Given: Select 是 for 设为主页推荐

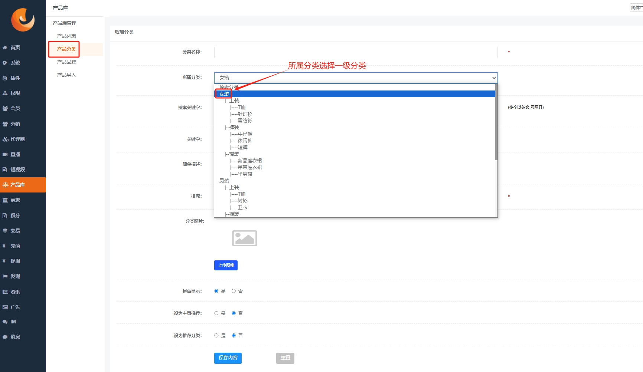Looking at the screenshot, I should (x=216, y=313).
